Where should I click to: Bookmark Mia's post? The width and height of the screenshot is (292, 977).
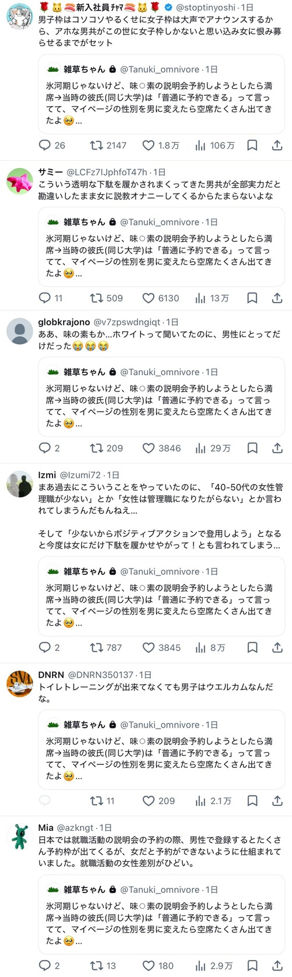point(252,966)
